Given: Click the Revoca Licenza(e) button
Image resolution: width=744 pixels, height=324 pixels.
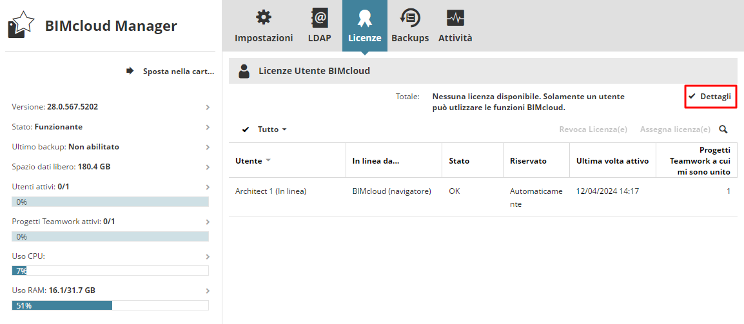Looking at the screenshot, I should [x=593, y=129].
